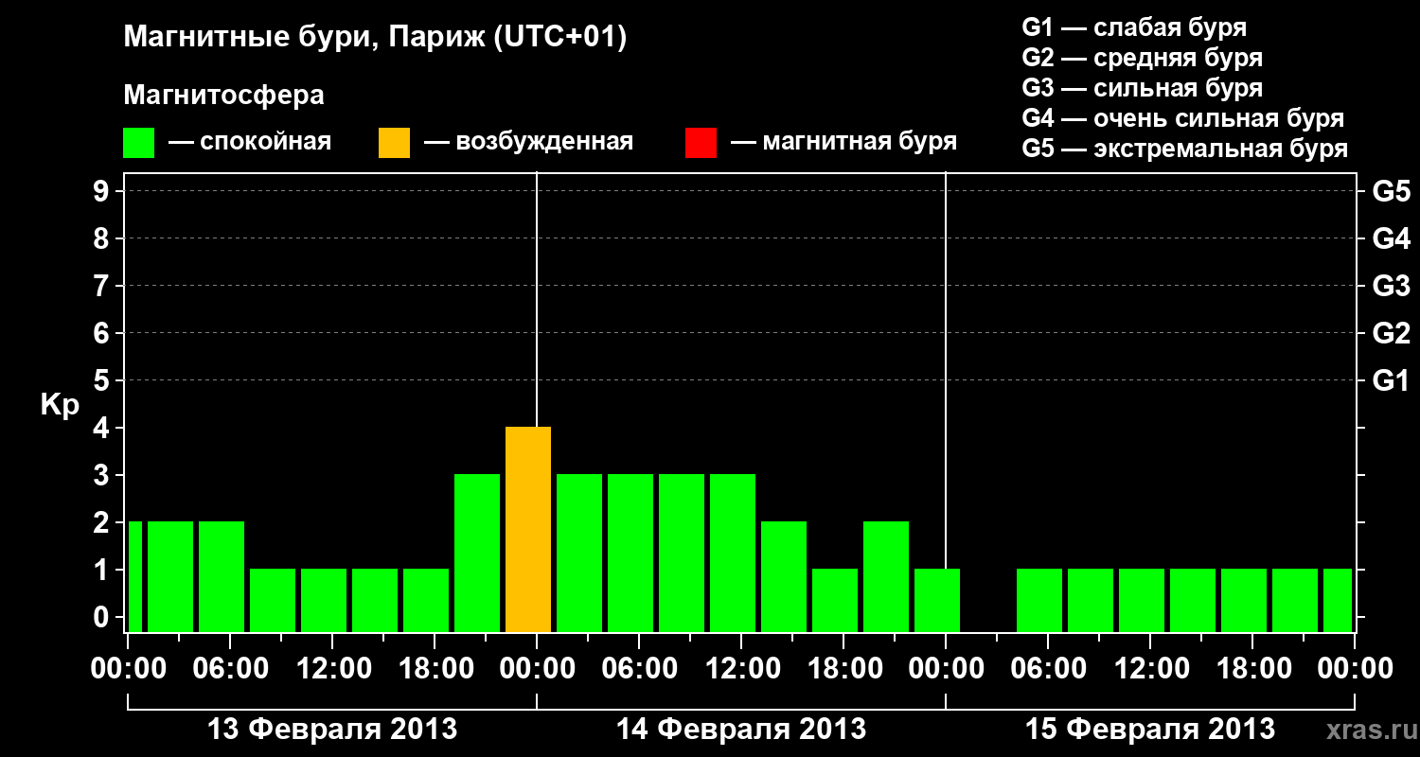
Task: Select the 'Магнитосфера' heading
Action: click(x=223, y=96)
